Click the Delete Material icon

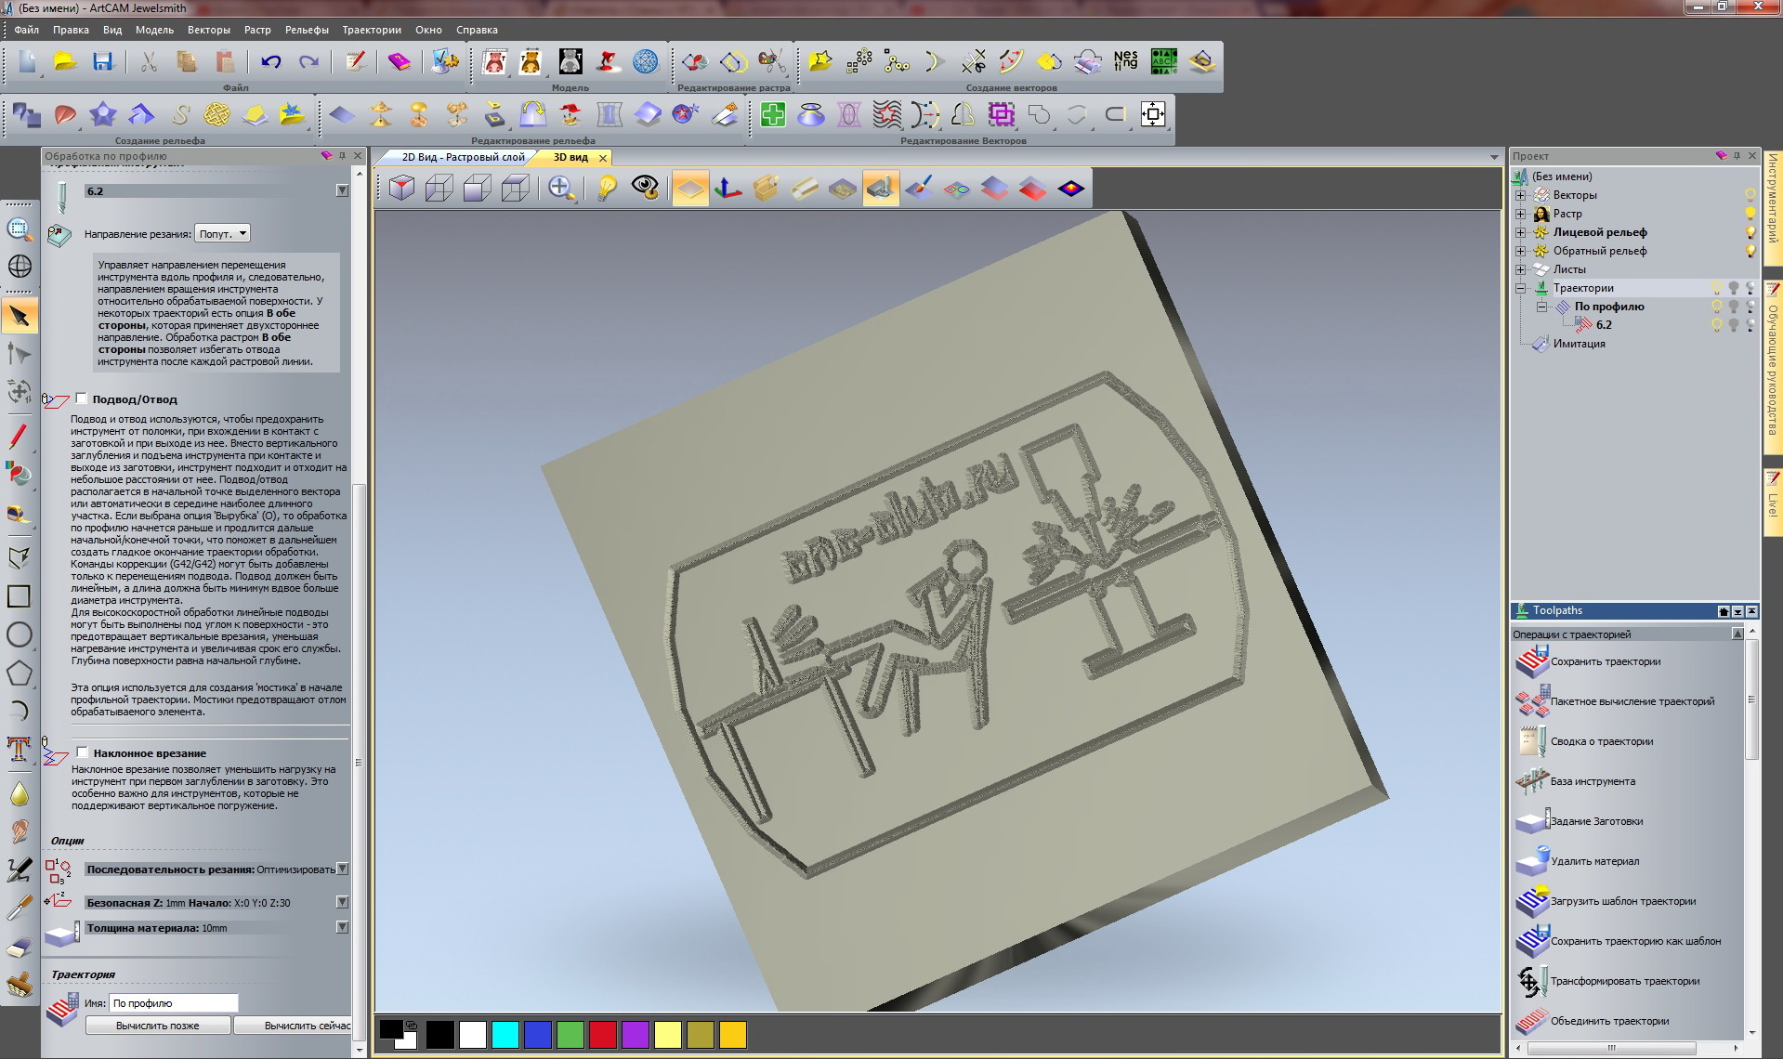click(1532, 862)
